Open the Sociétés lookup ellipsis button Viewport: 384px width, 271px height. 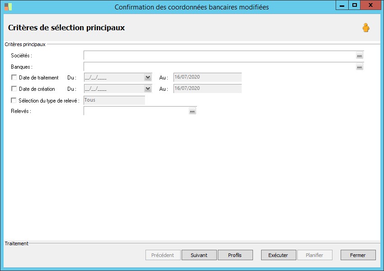click(x=359, y=56)
